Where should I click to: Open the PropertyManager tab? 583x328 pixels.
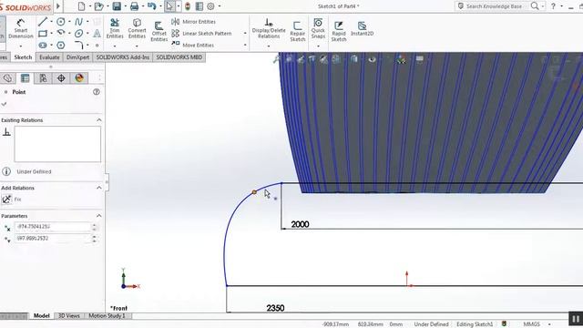[25, 78]
